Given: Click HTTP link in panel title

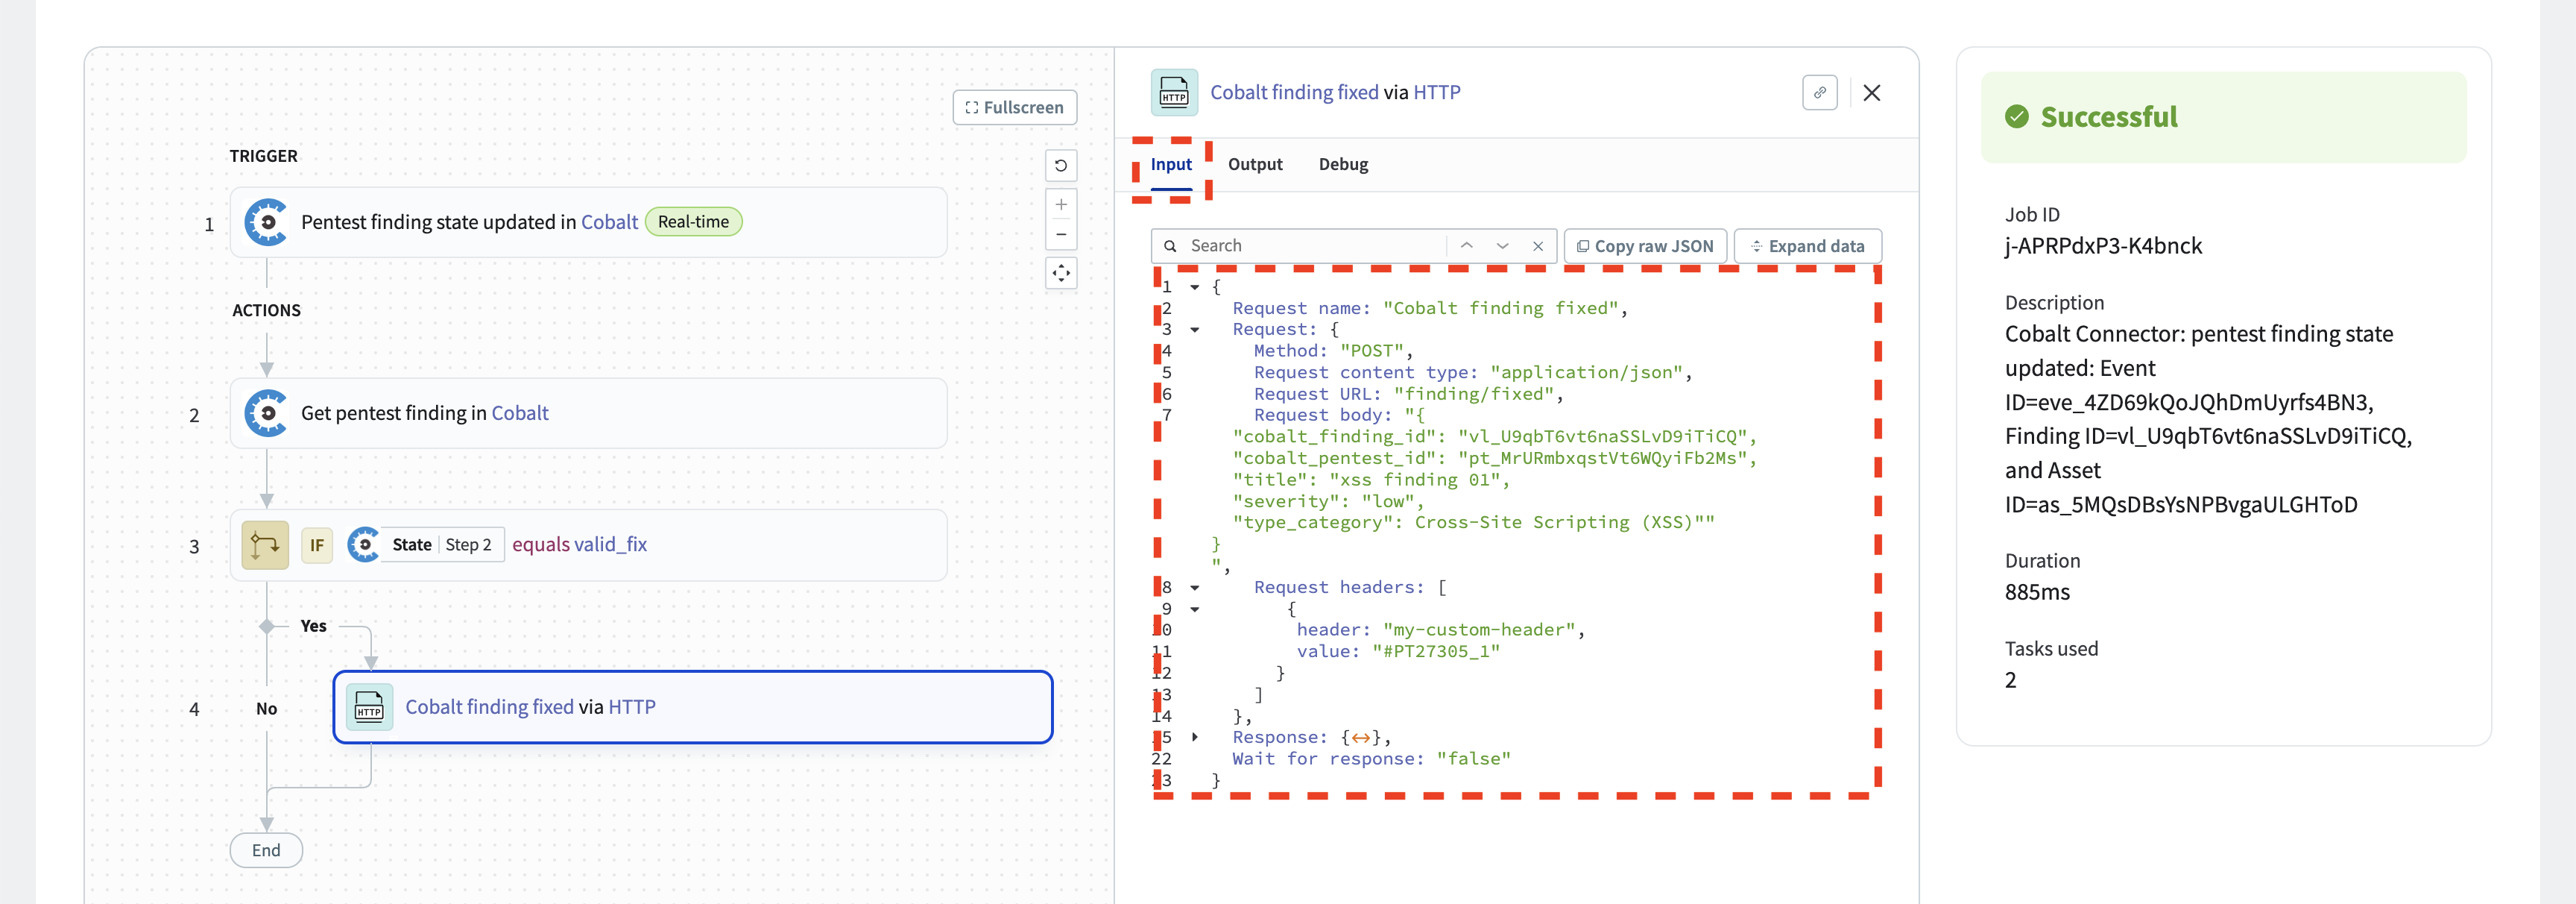Looking at the screenshot, I should coord(1436,92).
